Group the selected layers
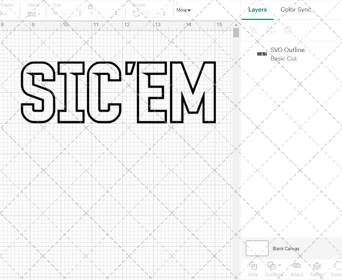This screenshot has width=342, height=280. (x=253, y=30)
